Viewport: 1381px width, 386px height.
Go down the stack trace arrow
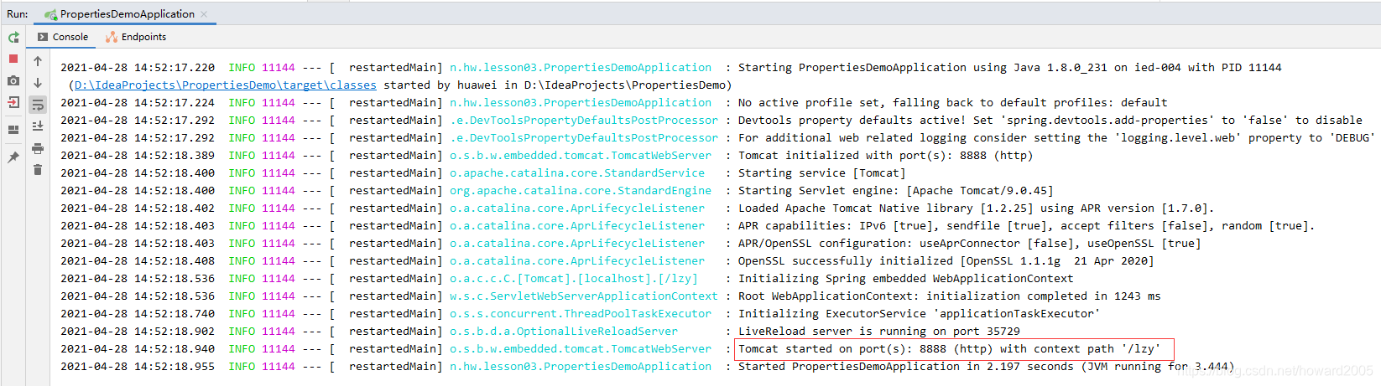38,83
